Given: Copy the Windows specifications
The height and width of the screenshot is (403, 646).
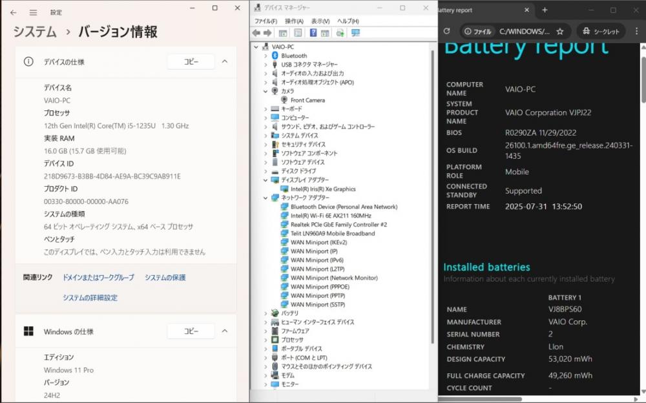Looking at the screenshot, I should pos(191,331).
